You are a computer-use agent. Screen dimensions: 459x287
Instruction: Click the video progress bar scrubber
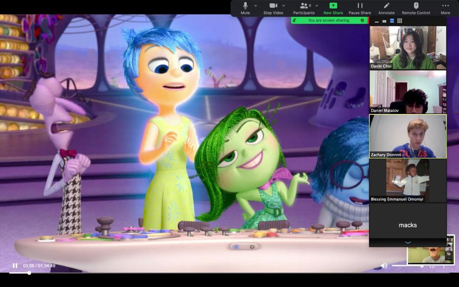[x=29, y=273]
